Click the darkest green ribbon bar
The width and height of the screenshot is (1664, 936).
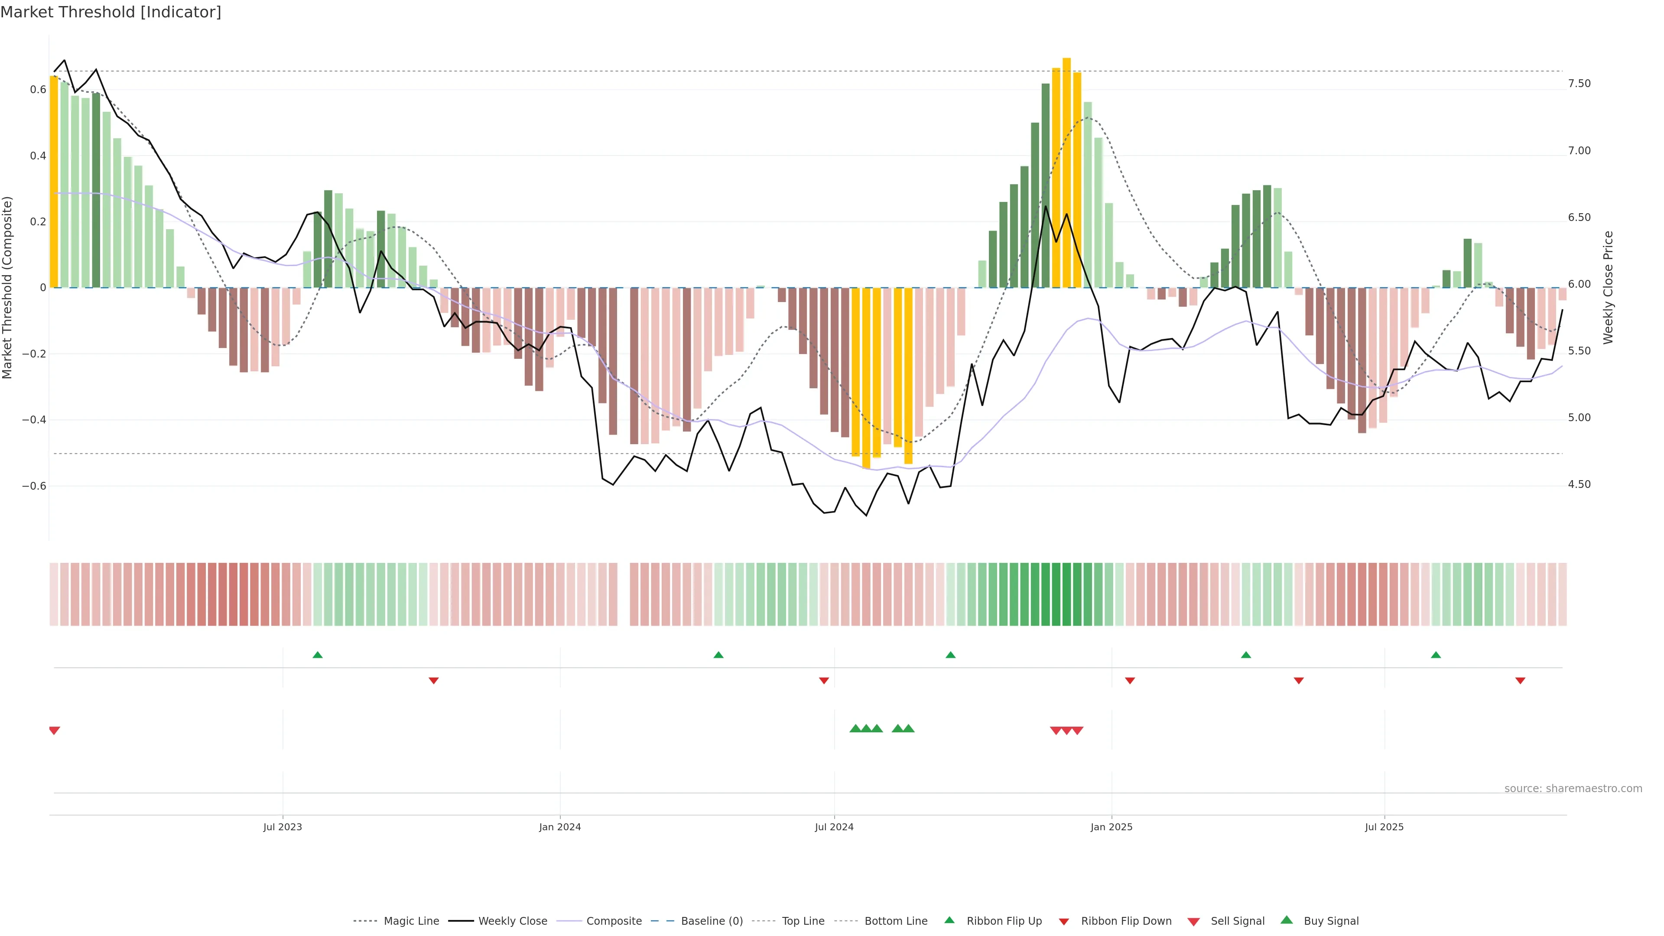point(1056,594)
